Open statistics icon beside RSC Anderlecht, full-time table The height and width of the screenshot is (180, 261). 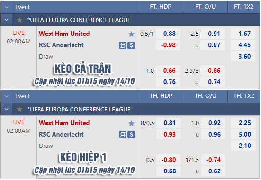coord(123,45)
